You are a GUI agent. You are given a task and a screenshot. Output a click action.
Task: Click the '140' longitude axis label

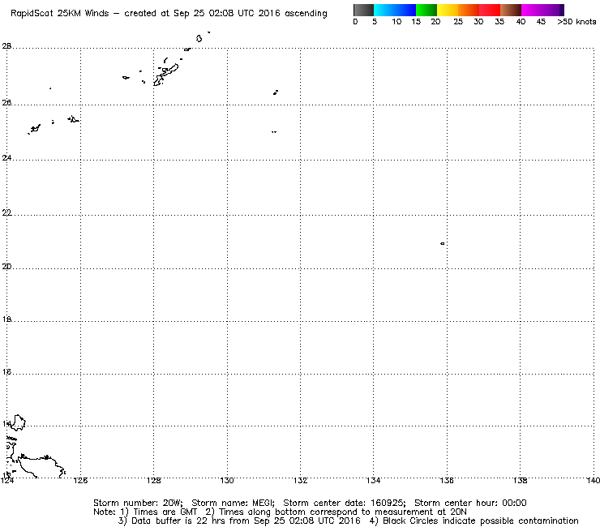tap(593, 480)
